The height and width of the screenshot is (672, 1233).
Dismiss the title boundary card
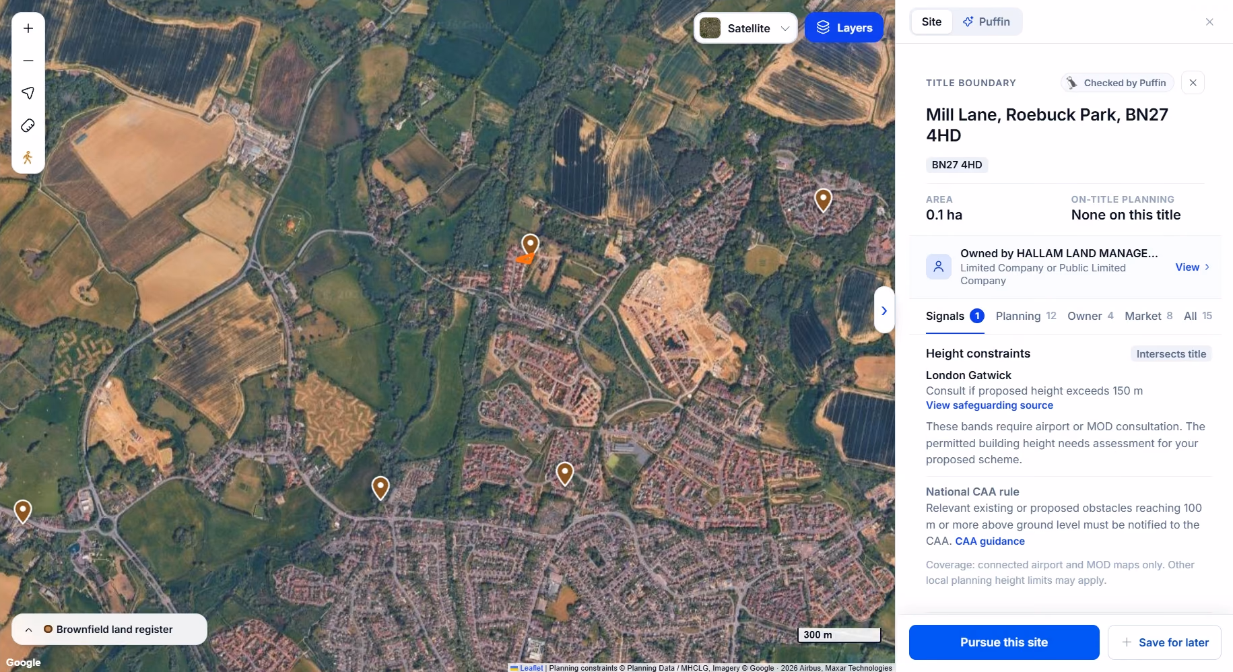(1193, 83)
